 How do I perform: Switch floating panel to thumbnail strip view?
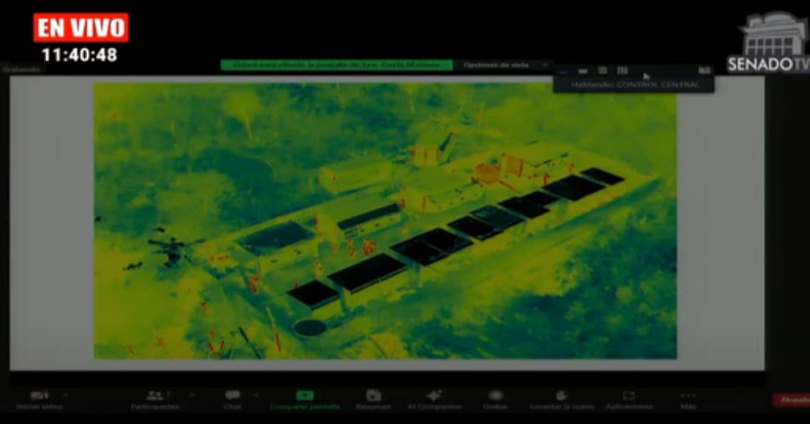[x=603, y=70]
